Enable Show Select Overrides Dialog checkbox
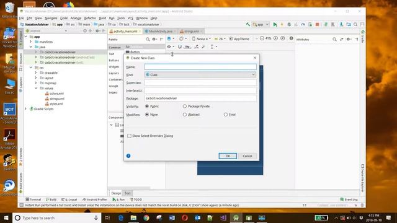The height and width of the screenshot is (223, 397). click(130, 136)
